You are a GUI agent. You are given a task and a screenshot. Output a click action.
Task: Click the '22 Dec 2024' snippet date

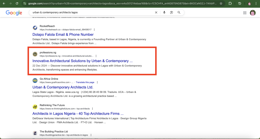(x=40, y=66)
